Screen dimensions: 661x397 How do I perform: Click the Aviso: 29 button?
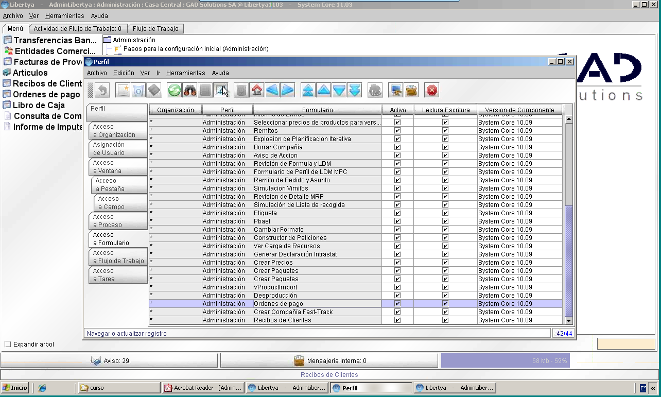(110, 361)
